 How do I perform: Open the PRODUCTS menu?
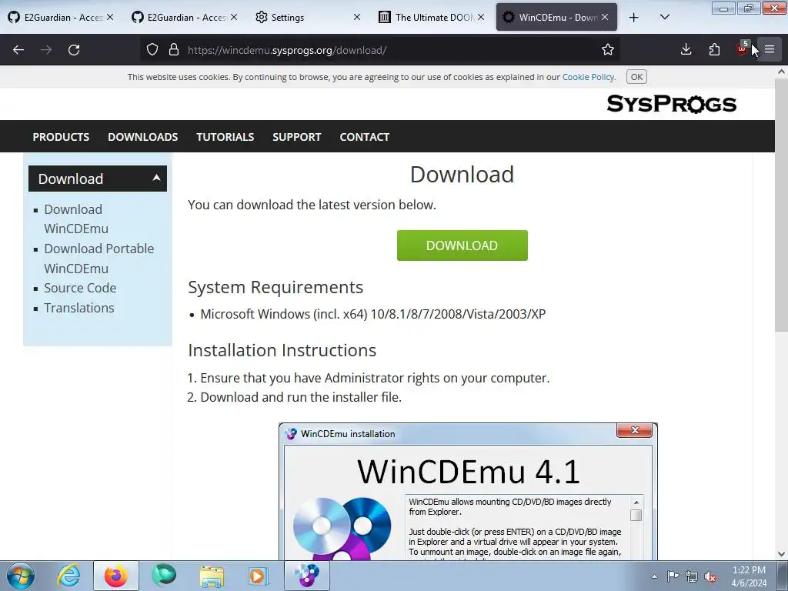(61, 137)
